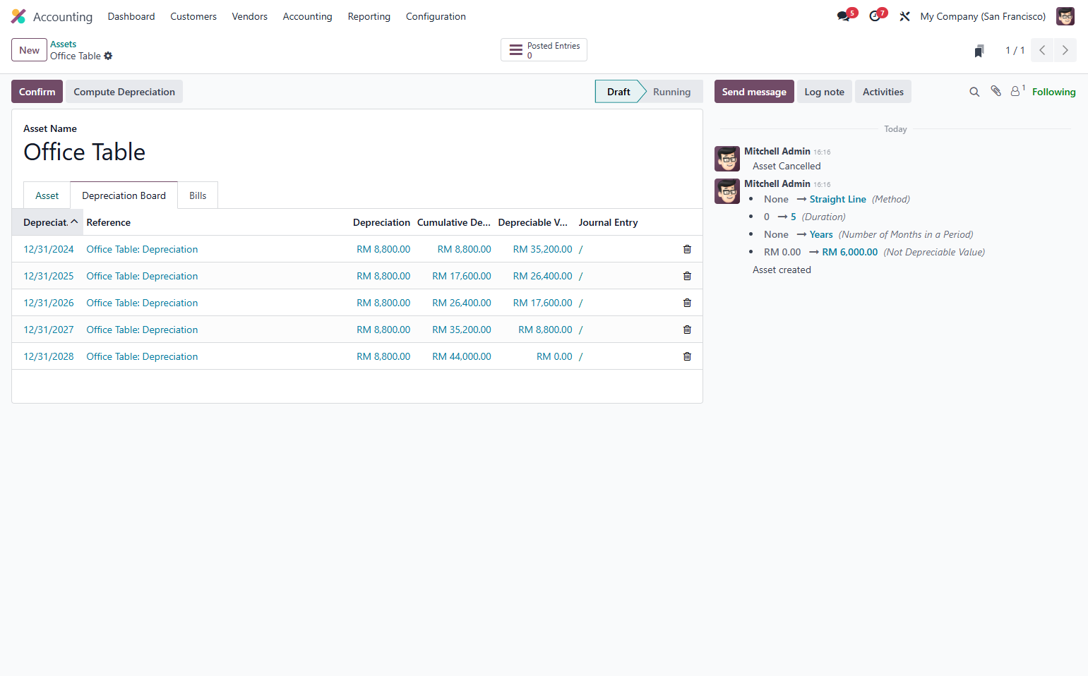Open the Activities button
This screenshot has height=676, width=1088.
883,92
